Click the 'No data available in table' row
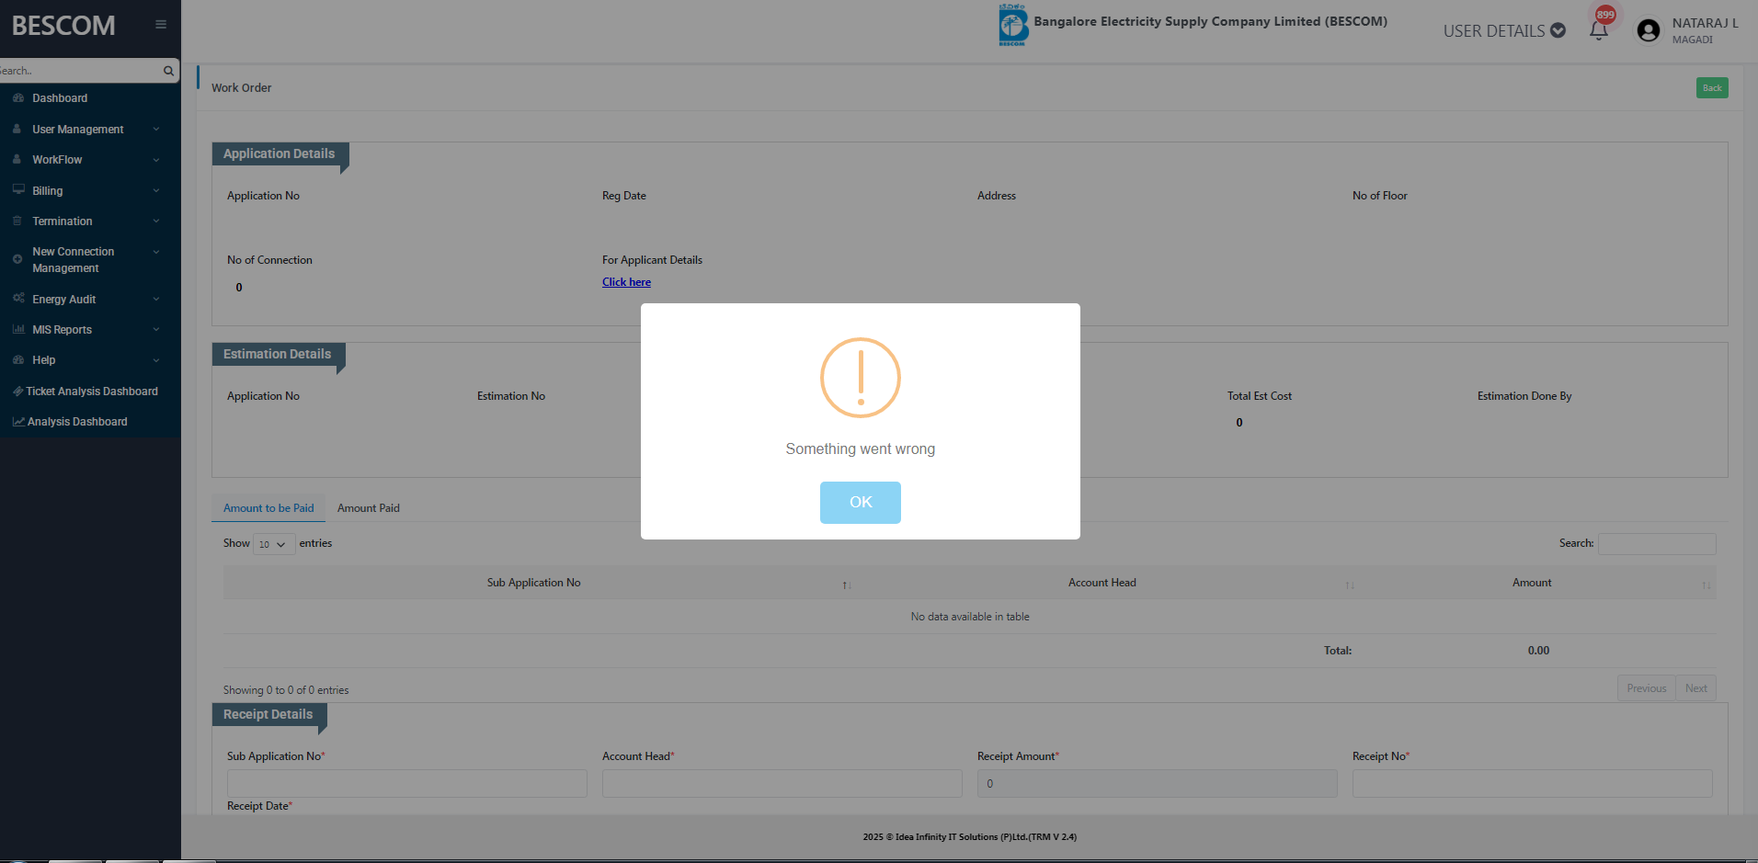 click(x=970, y=617)
